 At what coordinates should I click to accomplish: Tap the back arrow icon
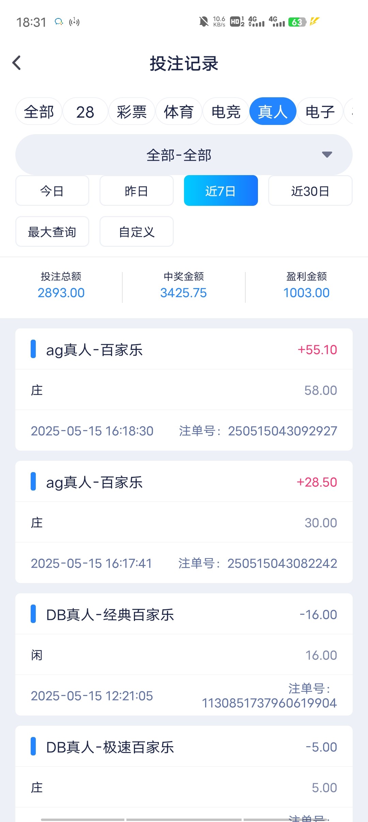(x=17, y=63)
